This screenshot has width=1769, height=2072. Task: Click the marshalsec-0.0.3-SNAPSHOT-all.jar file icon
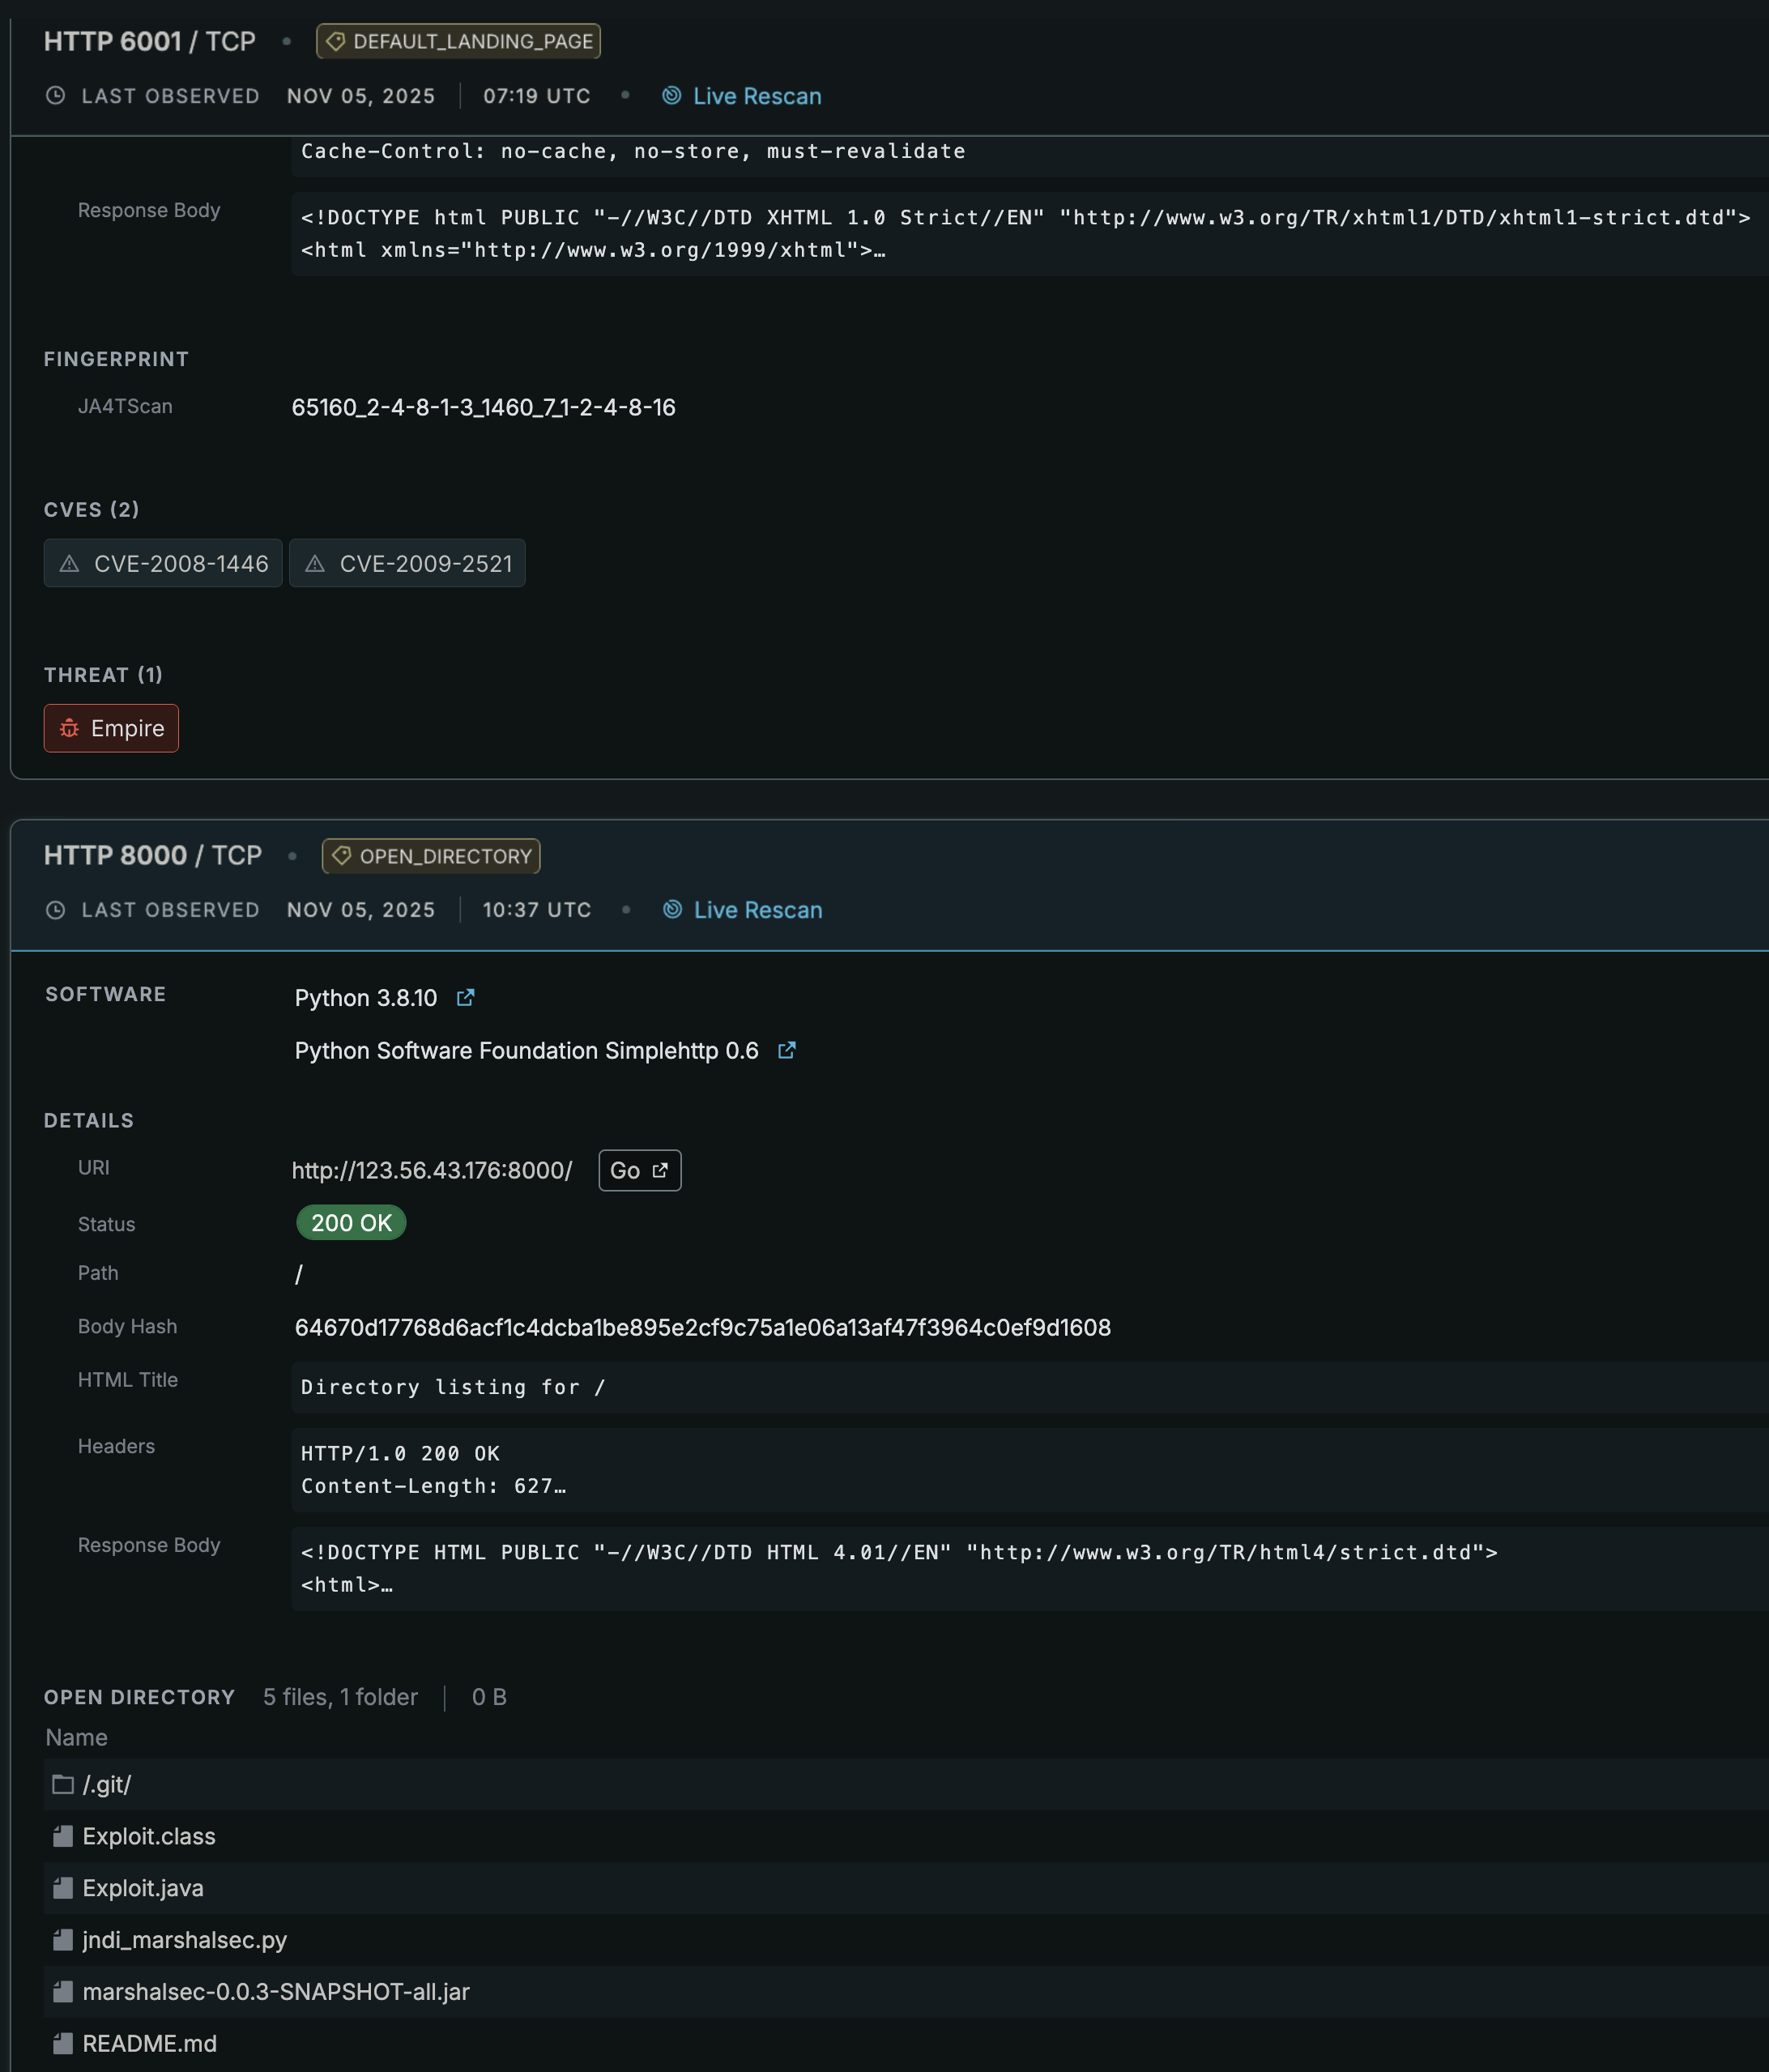pyautogui.click(x=63, y=1993)
